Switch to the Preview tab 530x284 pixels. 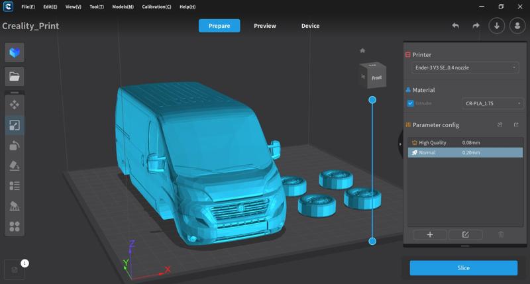[265, 26]
